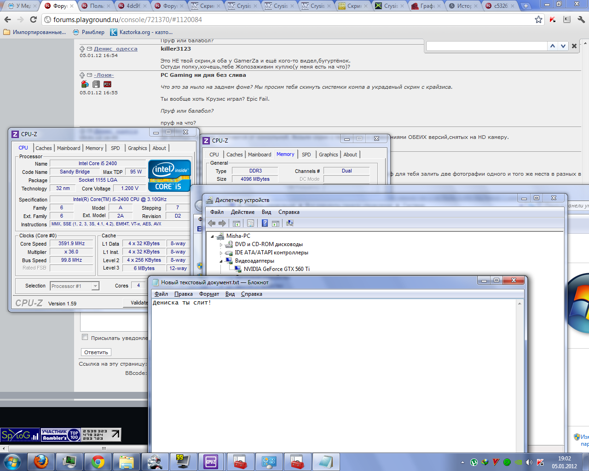Click Back arrow in Device Manager toolbar
The image size is (589, 471).
212,223
